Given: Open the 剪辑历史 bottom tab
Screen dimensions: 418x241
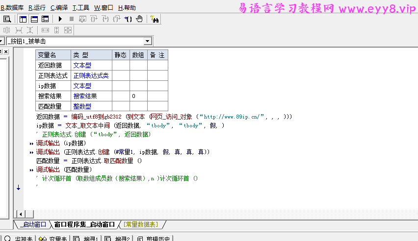Looking at the screenshot, I should click(154, 239).
